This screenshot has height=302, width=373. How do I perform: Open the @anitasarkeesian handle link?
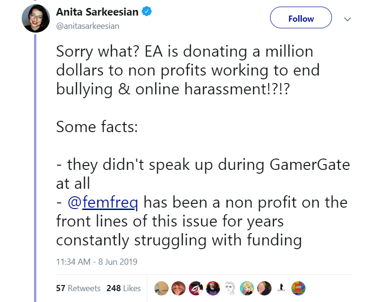tap(87, 26)
